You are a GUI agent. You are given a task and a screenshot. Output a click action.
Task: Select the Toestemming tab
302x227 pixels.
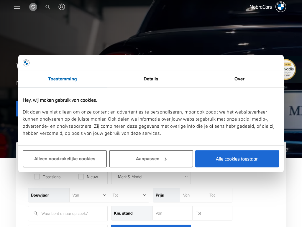(x=63, y=79)
